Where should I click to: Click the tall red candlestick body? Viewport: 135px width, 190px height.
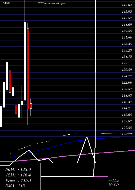28,69
